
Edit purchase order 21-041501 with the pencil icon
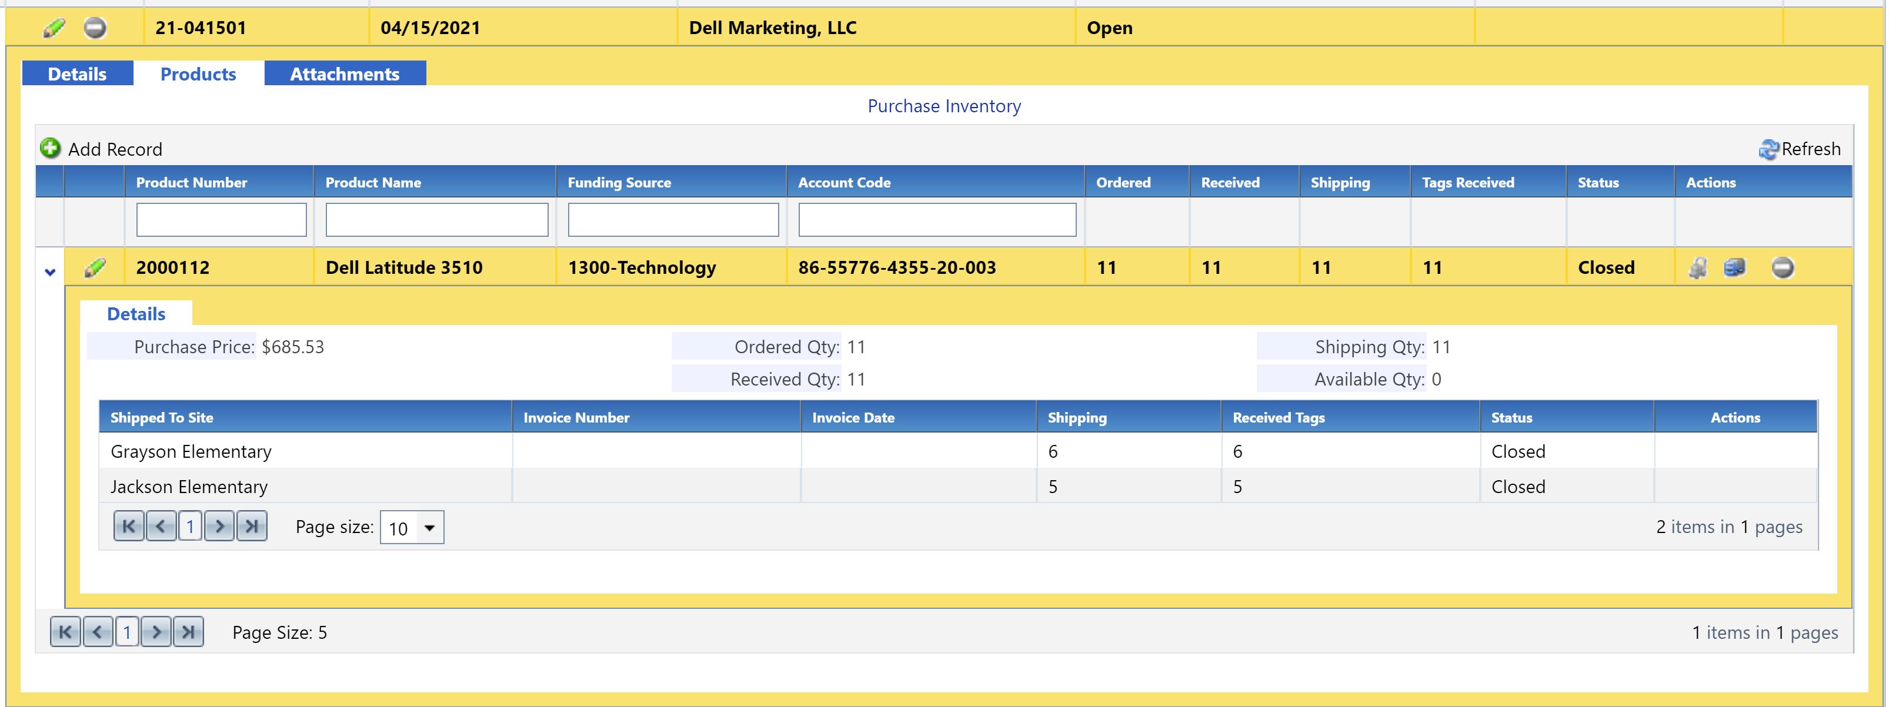(54, 28)
